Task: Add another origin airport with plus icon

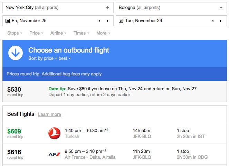Action: pyautogui.click(x=108, y=7)
